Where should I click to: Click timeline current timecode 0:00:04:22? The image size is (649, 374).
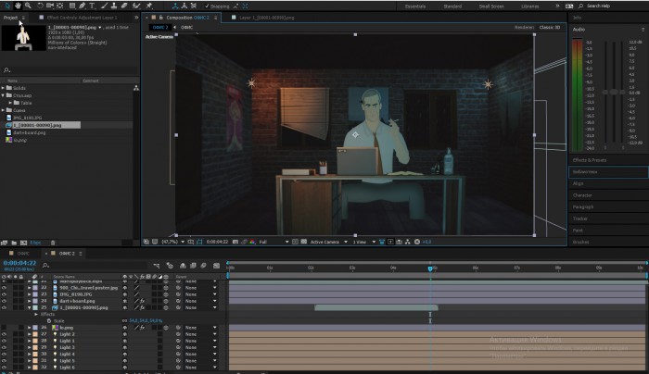(x=19, y=263)
